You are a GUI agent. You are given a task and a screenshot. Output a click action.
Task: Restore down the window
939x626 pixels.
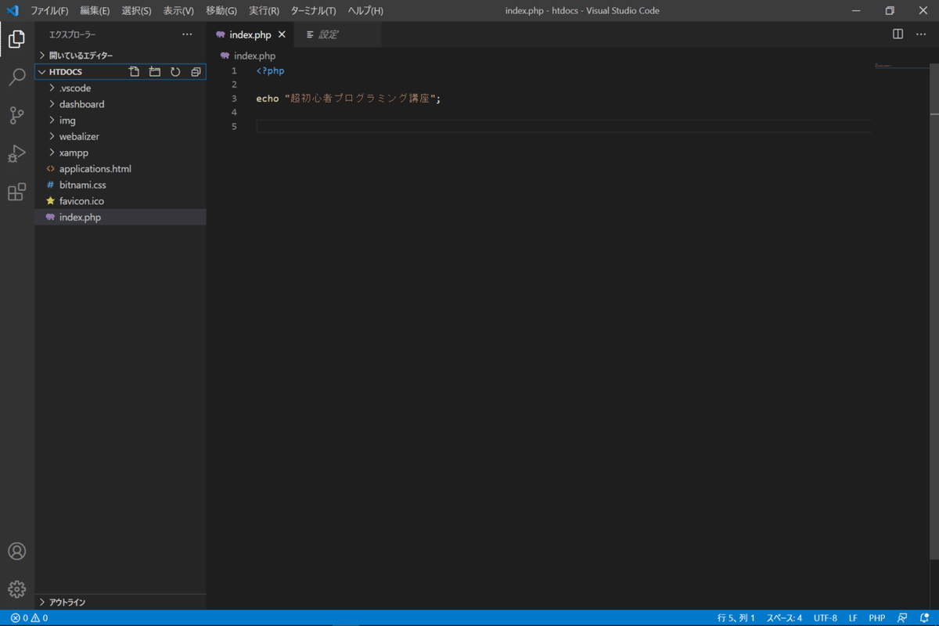point(890,11)
